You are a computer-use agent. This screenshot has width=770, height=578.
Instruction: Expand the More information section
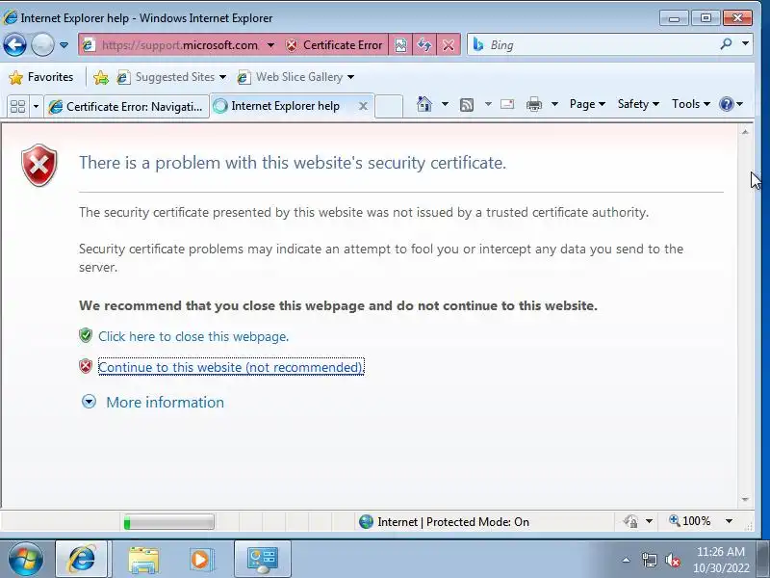point(152,402)
